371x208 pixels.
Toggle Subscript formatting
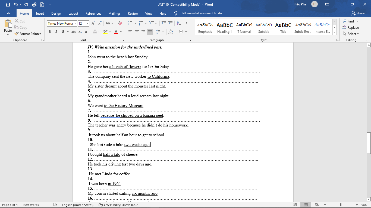(80, 32)
